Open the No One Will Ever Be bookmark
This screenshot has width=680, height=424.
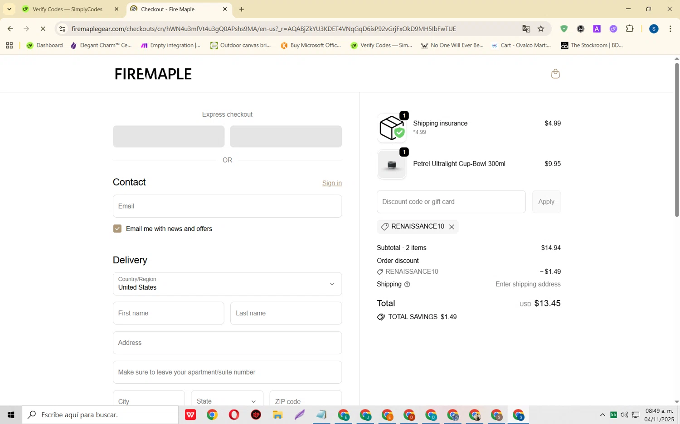[452, 45]
